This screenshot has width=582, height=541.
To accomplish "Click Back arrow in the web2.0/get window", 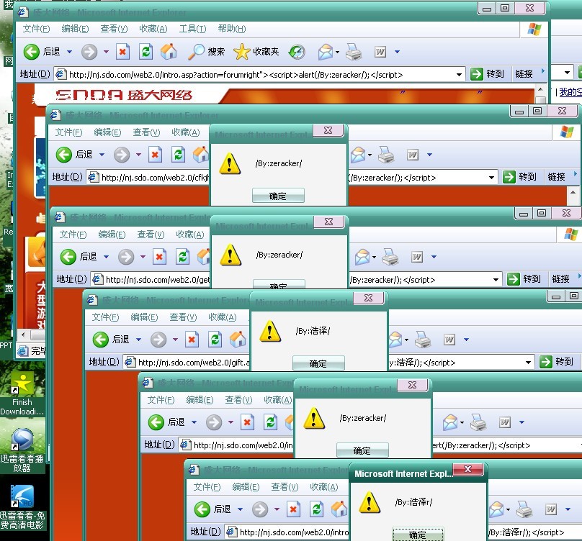I will [68, 257].
